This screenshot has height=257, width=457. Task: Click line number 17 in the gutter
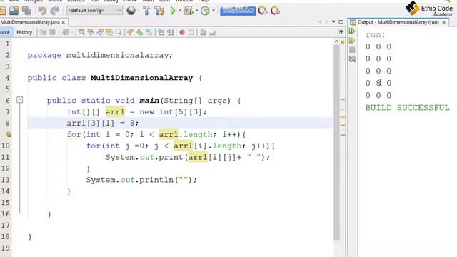tap(5, 226)
